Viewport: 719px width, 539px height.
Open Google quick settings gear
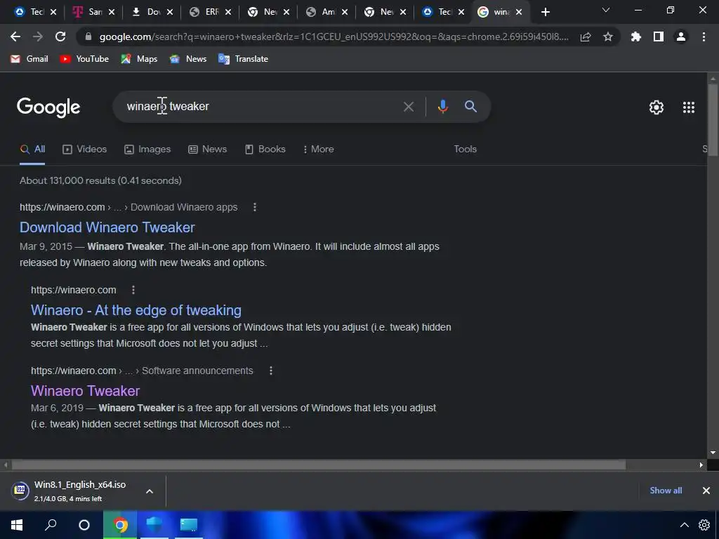(657, 107)
